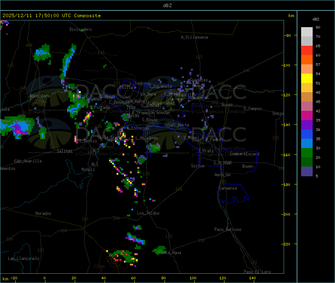Click the Valle_Grande label
Screen dimensions: 335x283
point(111,137)
